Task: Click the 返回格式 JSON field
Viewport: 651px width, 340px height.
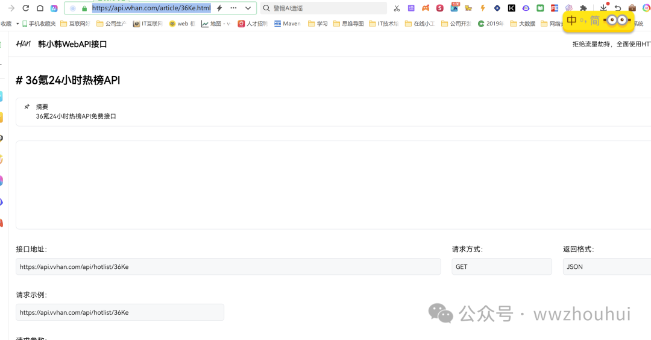Action: [607, 266]
